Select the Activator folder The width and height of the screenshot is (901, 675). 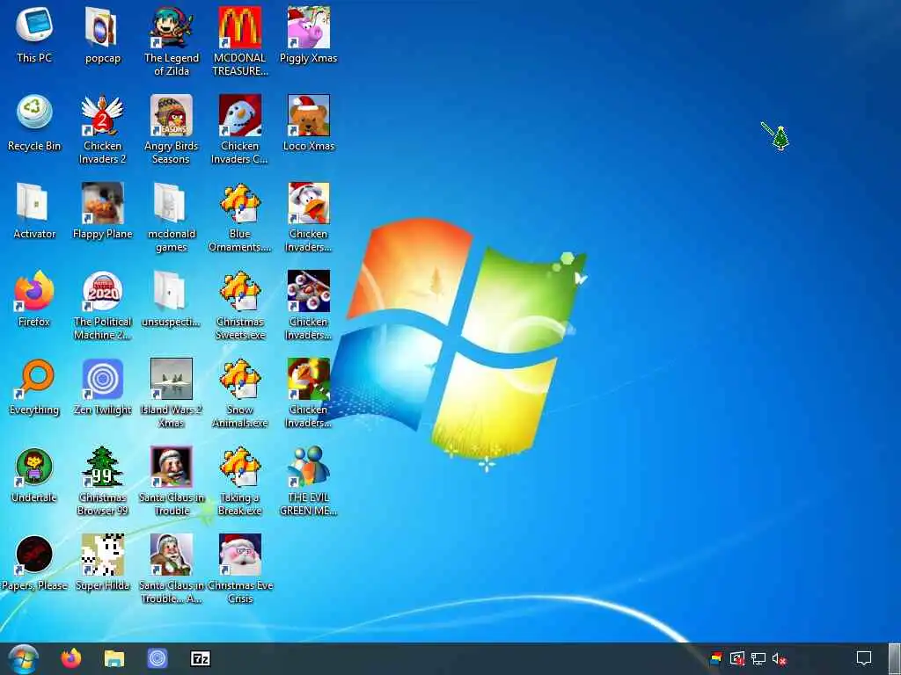coord(34,210)
